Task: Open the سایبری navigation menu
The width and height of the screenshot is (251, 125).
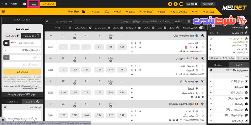Action: click(131, 12)
